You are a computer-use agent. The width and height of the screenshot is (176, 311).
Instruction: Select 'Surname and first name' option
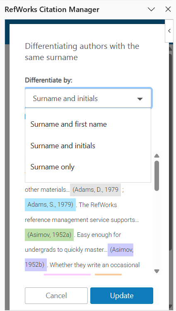(x=88, y=124)
